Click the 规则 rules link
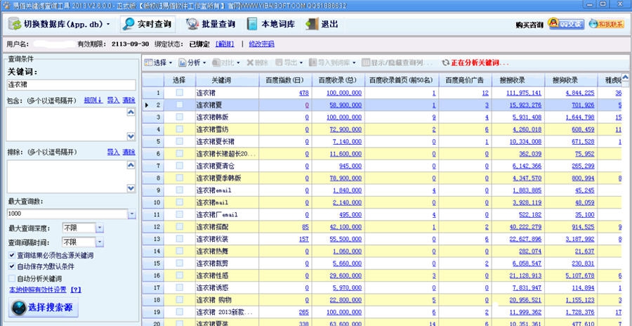Screen dimensions: 632x326 93,100
